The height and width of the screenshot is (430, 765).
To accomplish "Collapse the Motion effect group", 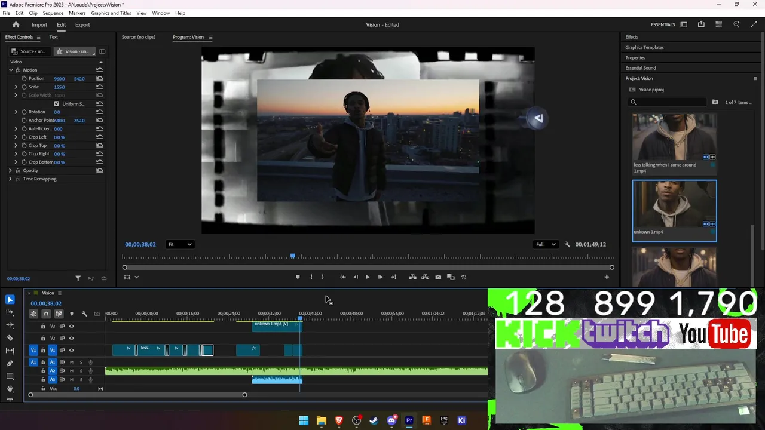I will click(10, 70).
